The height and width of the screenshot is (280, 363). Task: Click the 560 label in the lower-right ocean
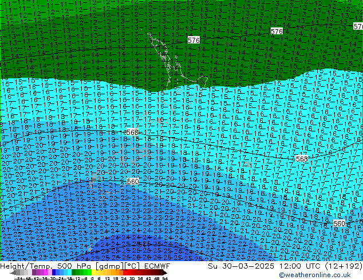point(339,223)
